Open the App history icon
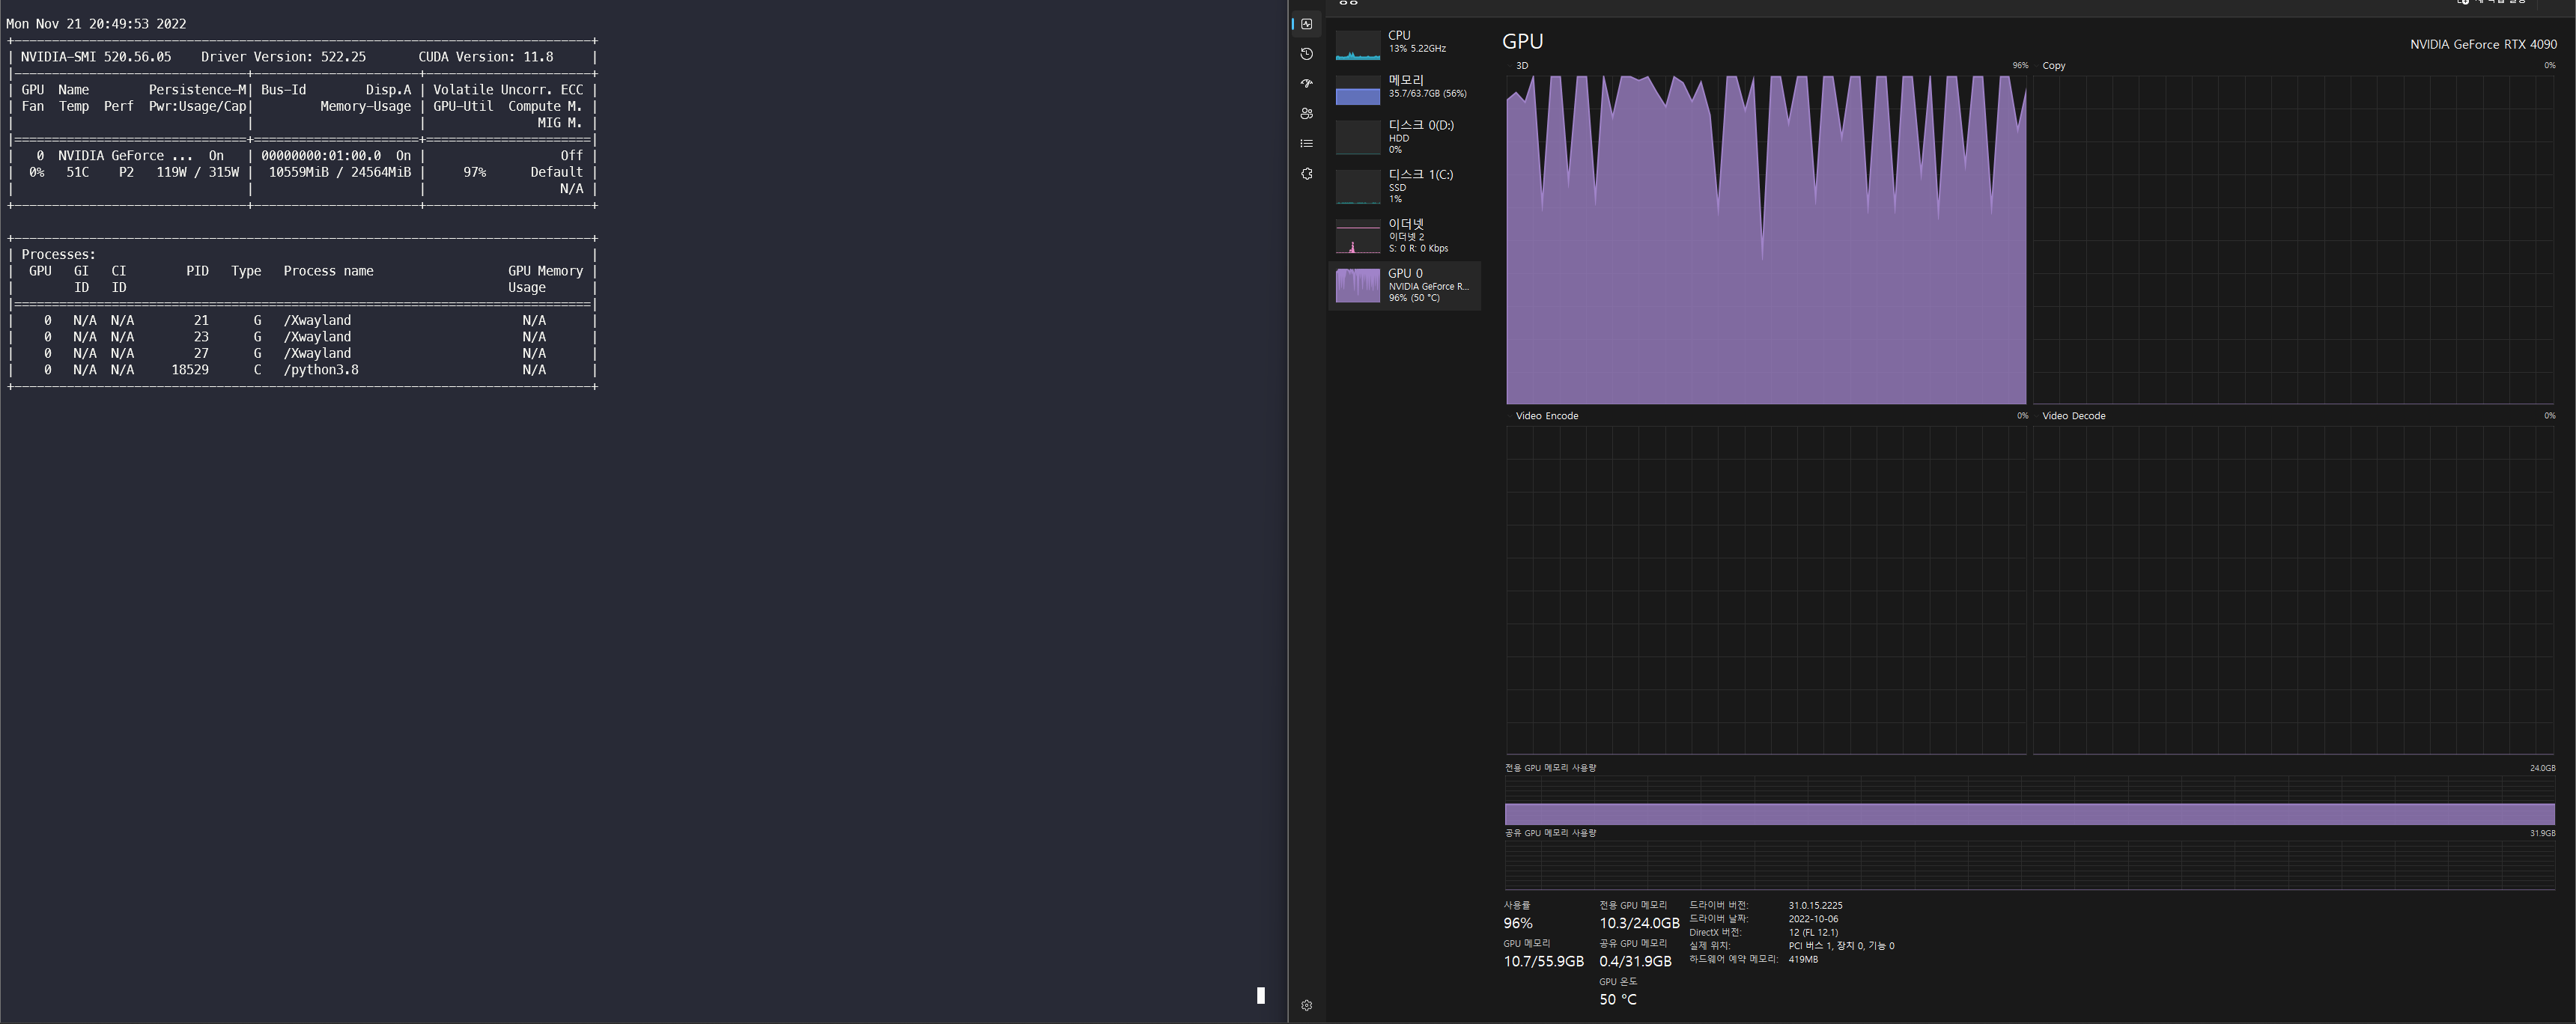2576x1024 pixels. [1306, 54]
